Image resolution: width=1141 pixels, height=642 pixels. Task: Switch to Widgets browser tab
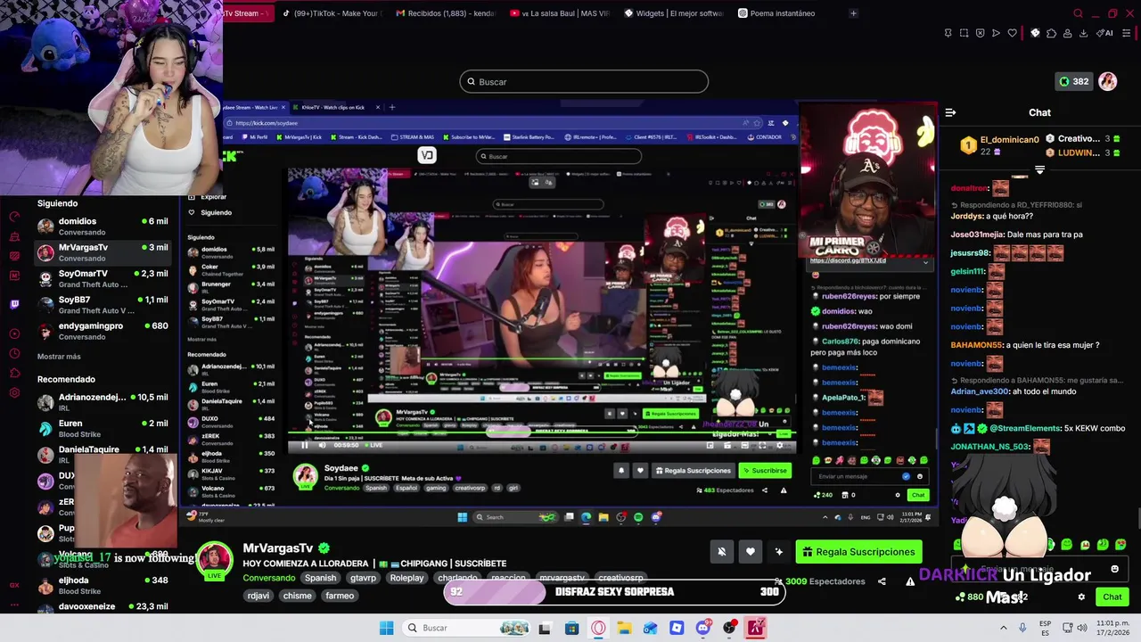coord(674,13)
